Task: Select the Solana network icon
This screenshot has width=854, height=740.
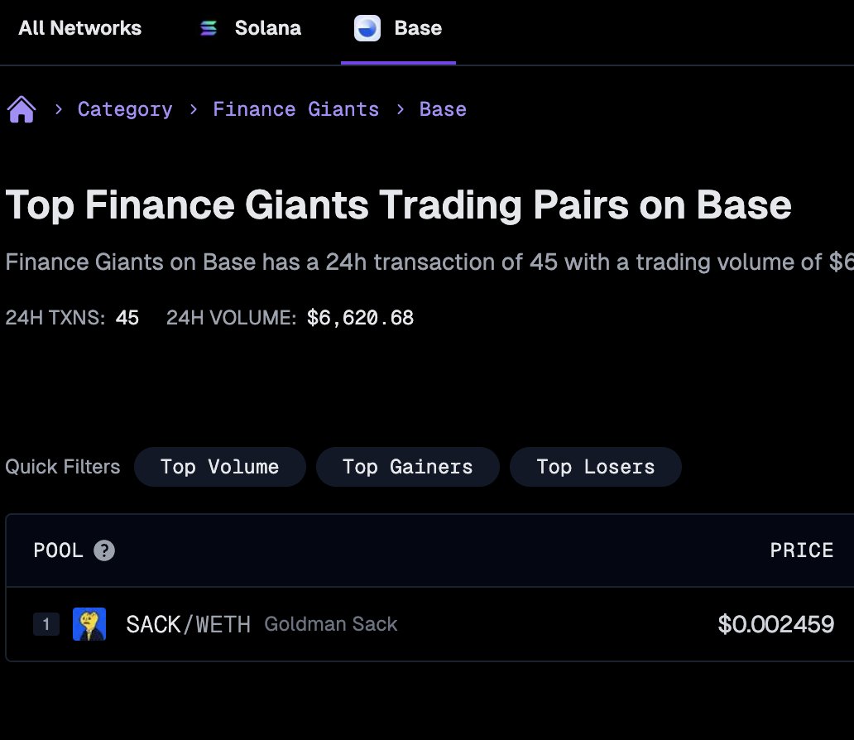Action: coord(209,27)
